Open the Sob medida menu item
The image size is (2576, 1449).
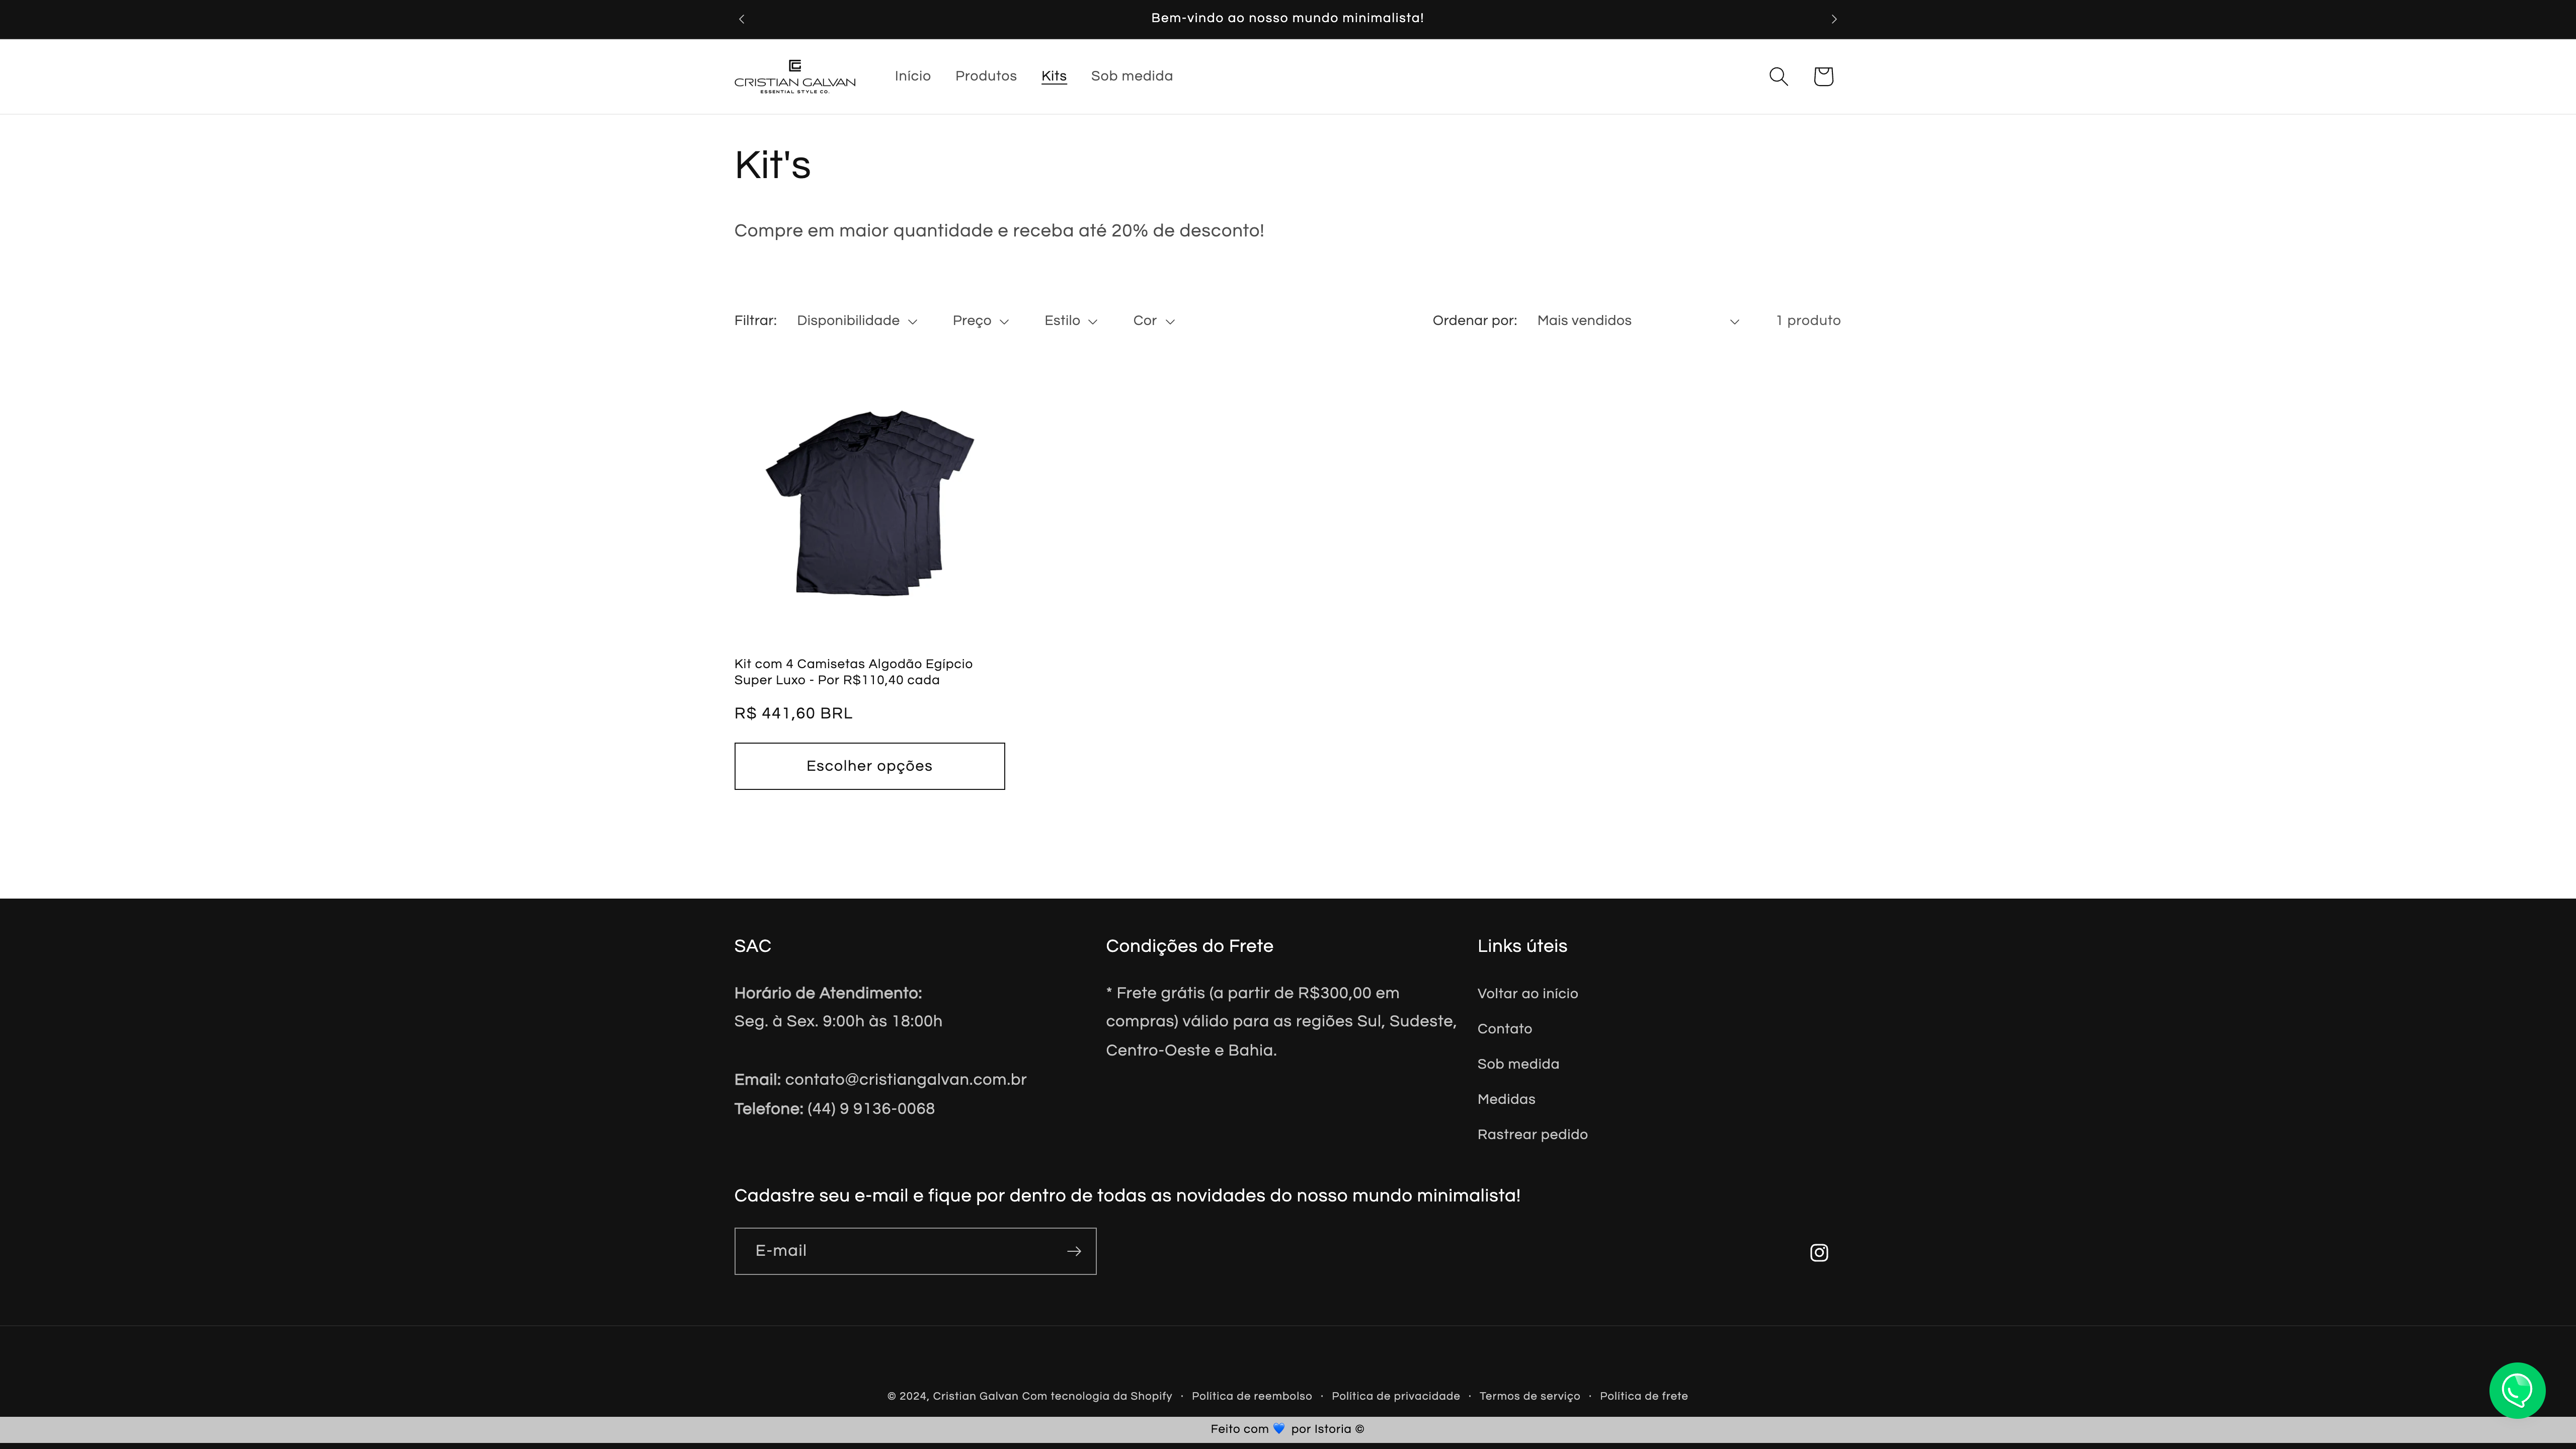pyautogui.click(x=1131, y=76)
